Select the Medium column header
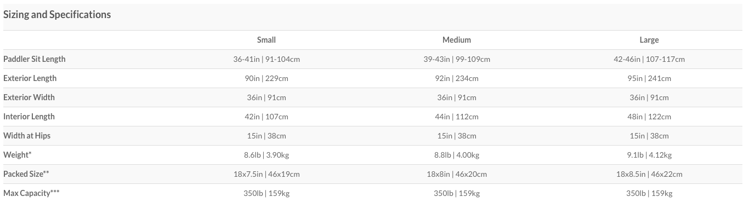749x208 pixels. (x=457, y=40)
